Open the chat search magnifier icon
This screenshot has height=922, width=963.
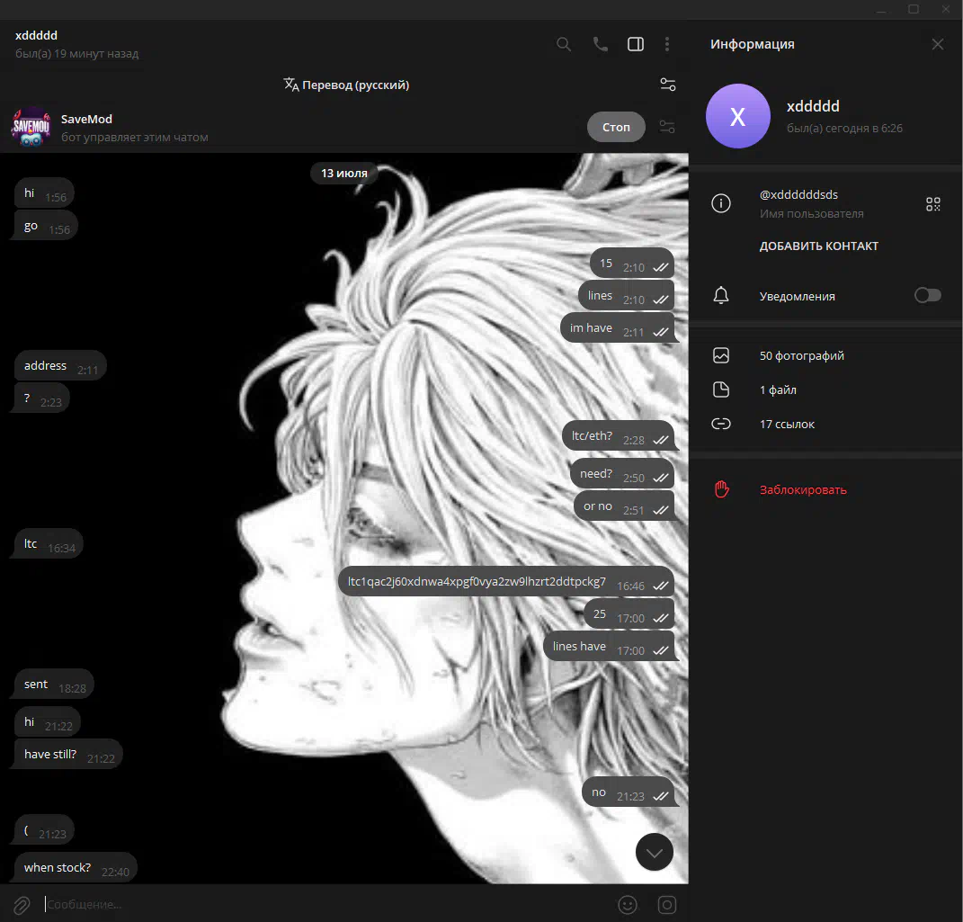tap(563, 44)
